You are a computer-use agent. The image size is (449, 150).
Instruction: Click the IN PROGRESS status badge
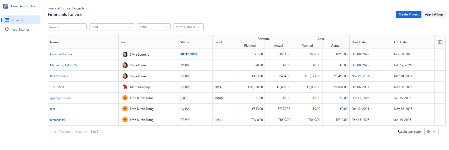point(189,54)
